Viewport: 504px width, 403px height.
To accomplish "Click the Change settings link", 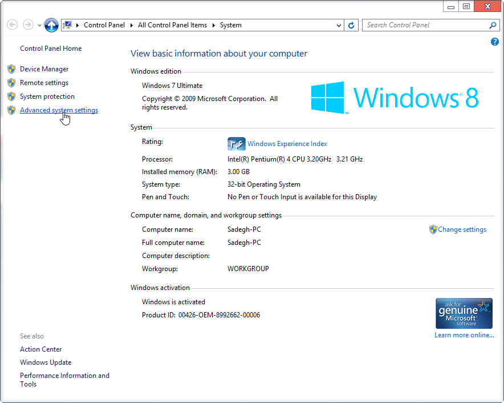I will point(462,229).
